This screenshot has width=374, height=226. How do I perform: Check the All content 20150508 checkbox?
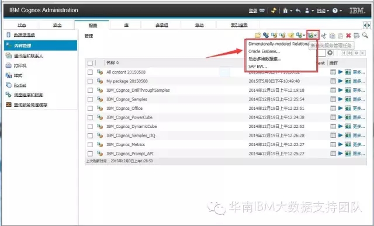[x=90, y=72]
